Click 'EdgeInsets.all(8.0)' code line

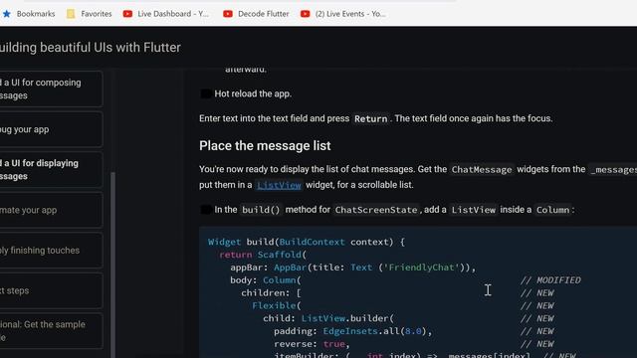pos(352,331)
